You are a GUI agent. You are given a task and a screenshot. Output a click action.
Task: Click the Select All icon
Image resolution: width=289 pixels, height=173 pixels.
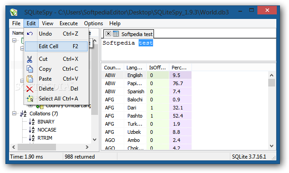click(30, 99)
